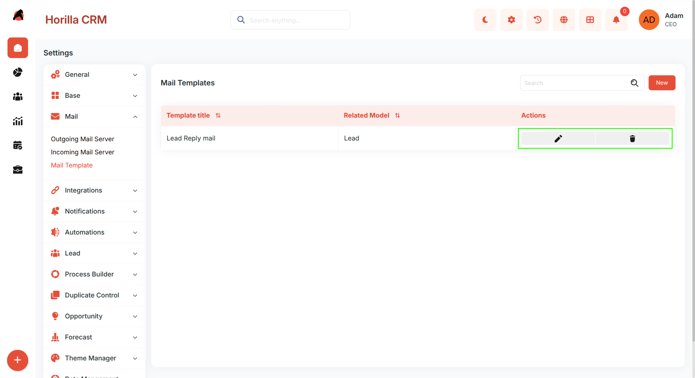The height and width of the screenshot is (378, 695).
Task: Collapse the Mail settings section
Action: click(x=94, y=117)
